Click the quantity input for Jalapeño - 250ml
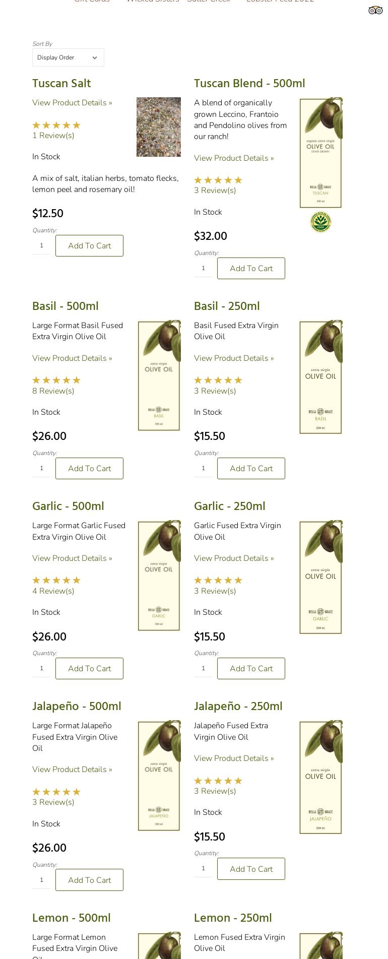Image resolution: width=388 pixels, height=959 pixels. point(203,868)
